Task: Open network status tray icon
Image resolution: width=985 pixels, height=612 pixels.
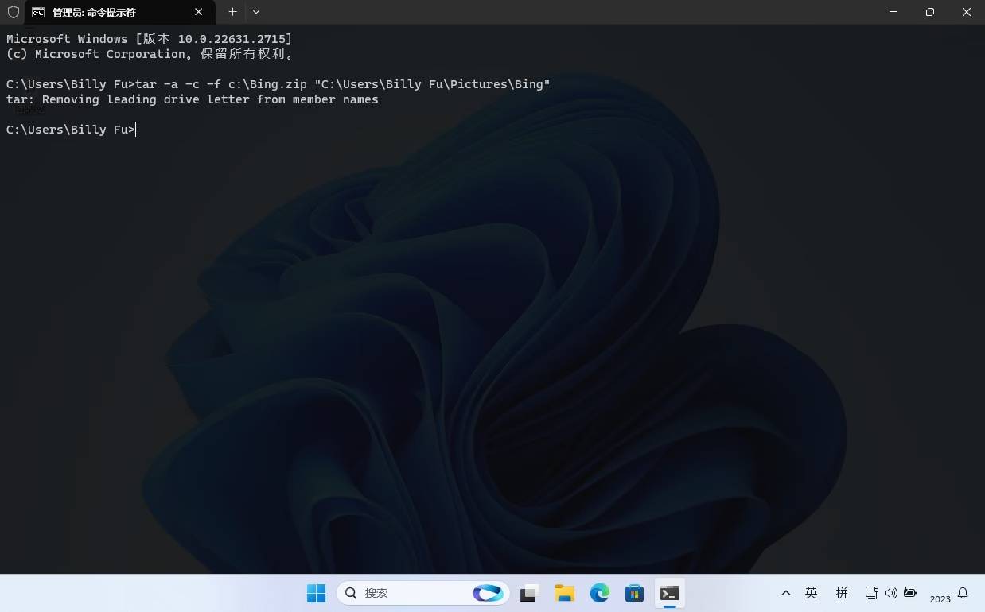Action: (871, 593)
